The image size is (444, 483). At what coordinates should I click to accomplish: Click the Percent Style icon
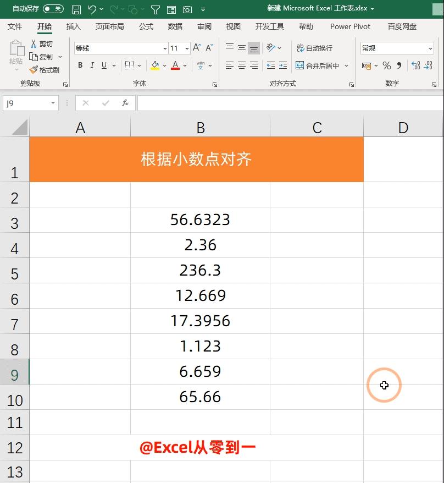[387, 65]
